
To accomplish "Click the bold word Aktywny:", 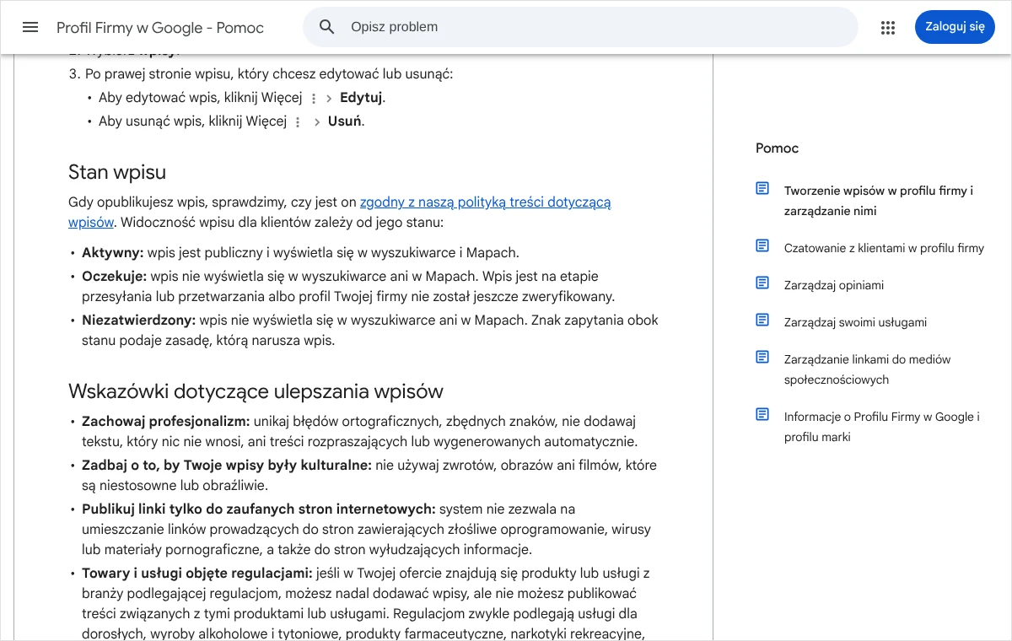I will (x=113, y=253).
